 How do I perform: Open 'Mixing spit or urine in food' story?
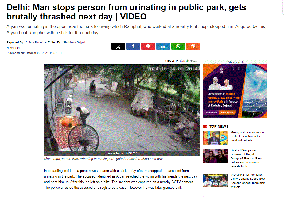pos(248,136)
